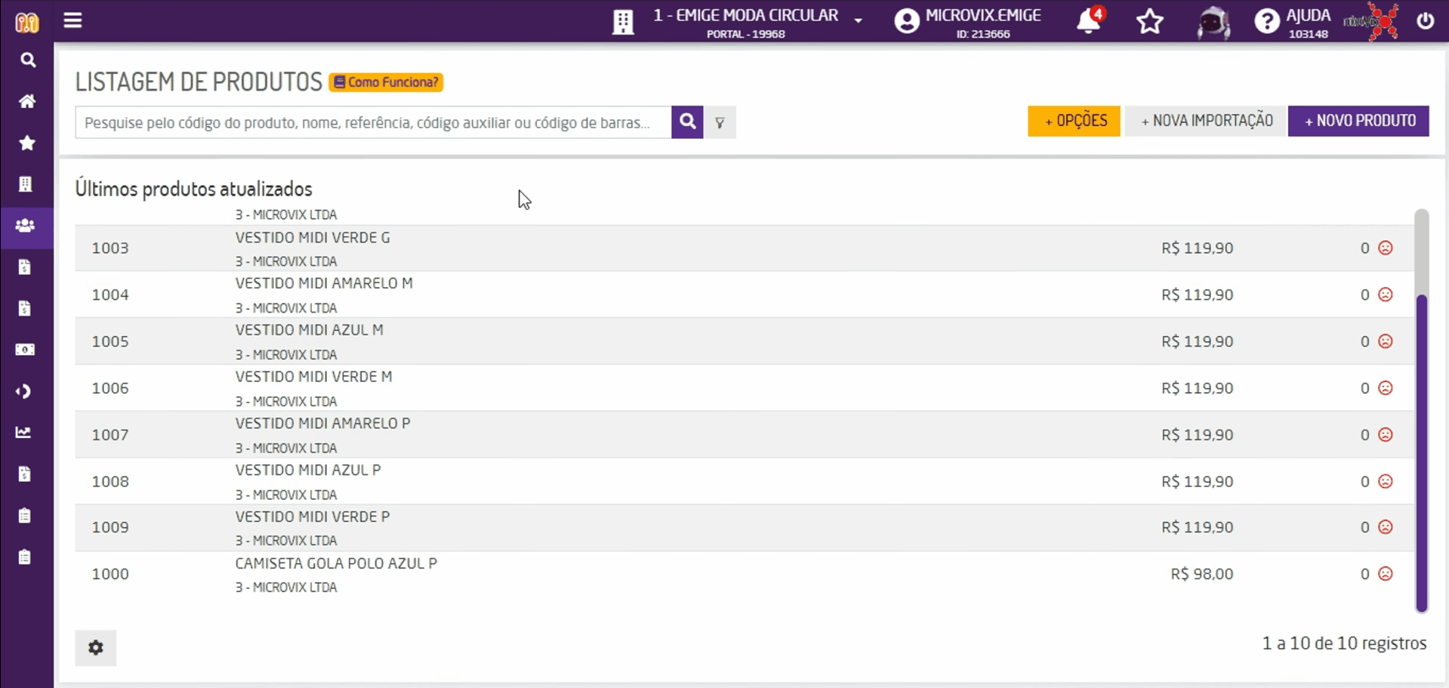Open the user profile avatar icon
1449x688 pixels.
(x=907, y=21)
